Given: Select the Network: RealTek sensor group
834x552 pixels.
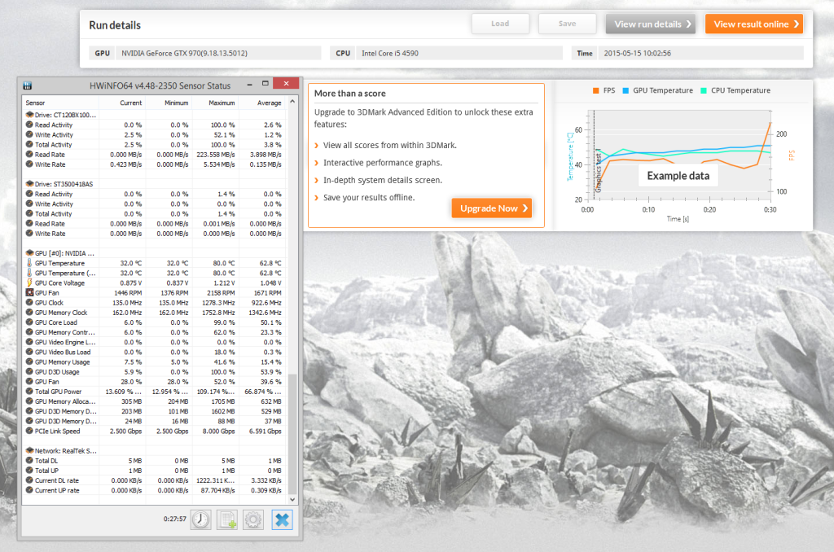Looking at the screenshot, I should click(61, 450).
